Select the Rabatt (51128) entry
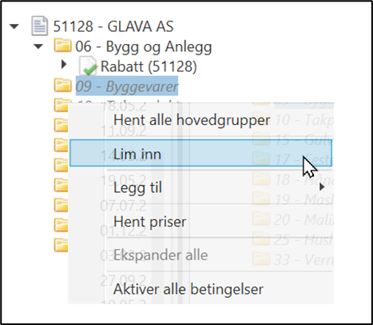 tap(149, 66)
